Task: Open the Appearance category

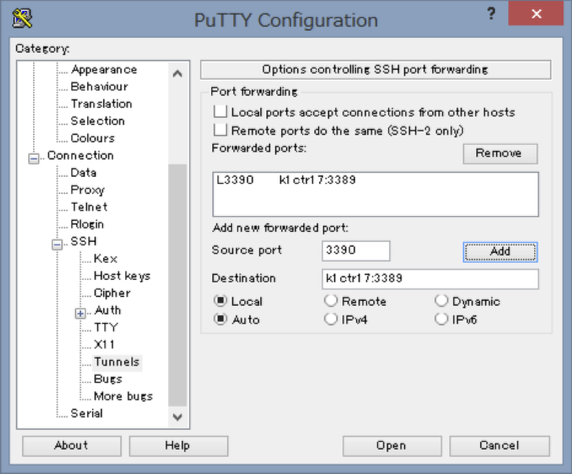Action: pos(104,69)
